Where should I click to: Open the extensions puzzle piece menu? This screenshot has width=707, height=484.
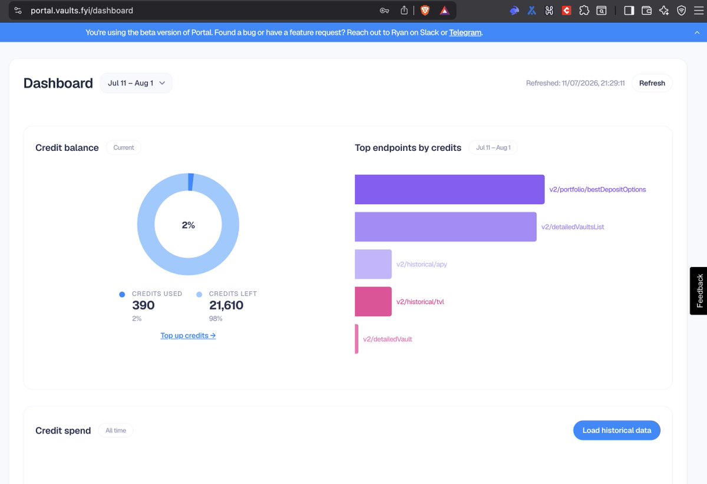(x=584, y=11)
